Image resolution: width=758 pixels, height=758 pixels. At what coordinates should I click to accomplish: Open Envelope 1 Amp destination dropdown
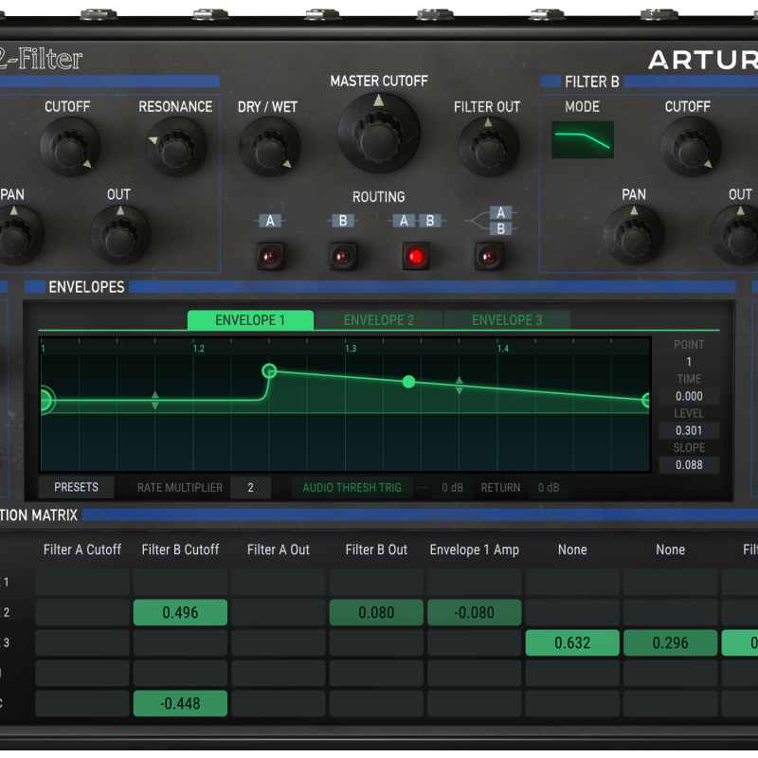pyautogui.click(x=475, y=550)
